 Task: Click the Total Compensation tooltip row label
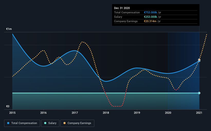pyautogui.click(x=127, y=12)
